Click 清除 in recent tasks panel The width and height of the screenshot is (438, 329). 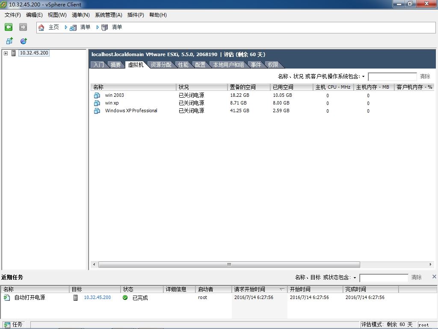tap(416, 277)
